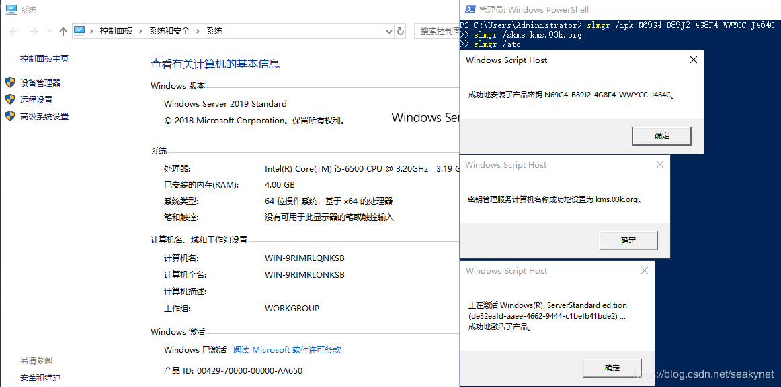Click the 搜索控制面板 search field

click(x=437, y=31)
